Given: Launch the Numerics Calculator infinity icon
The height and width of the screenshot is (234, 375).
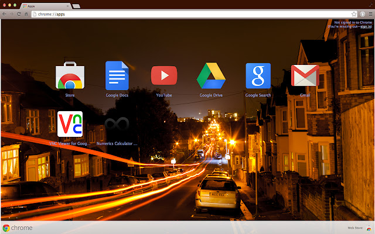Looking at the screenshot, I should pyautogui.click(x=117, y=123).
